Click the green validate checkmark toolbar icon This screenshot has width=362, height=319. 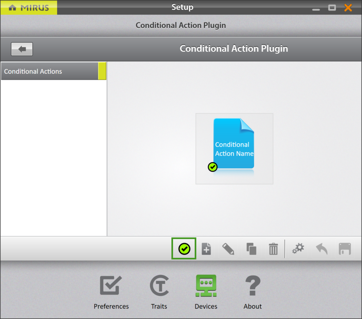183,248
